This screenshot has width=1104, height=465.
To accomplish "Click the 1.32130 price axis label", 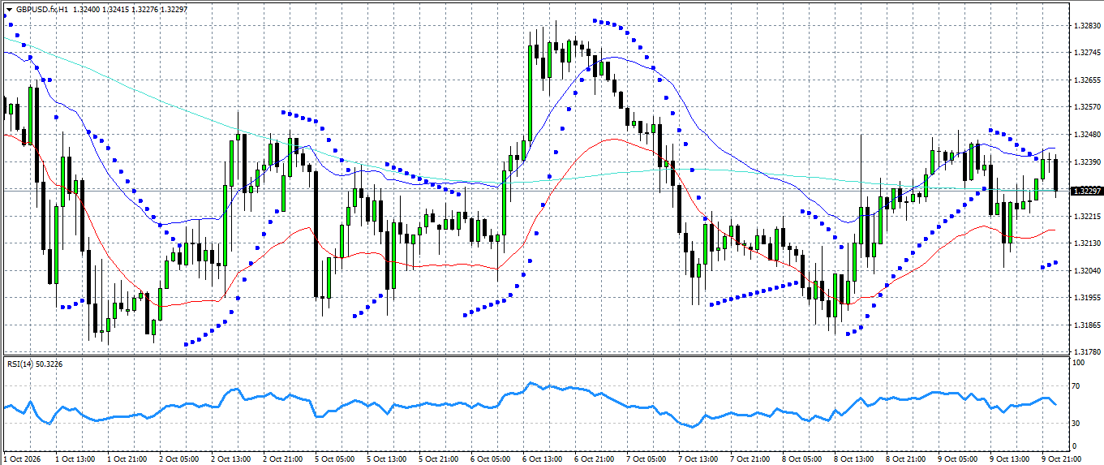I will (1086, 243).
